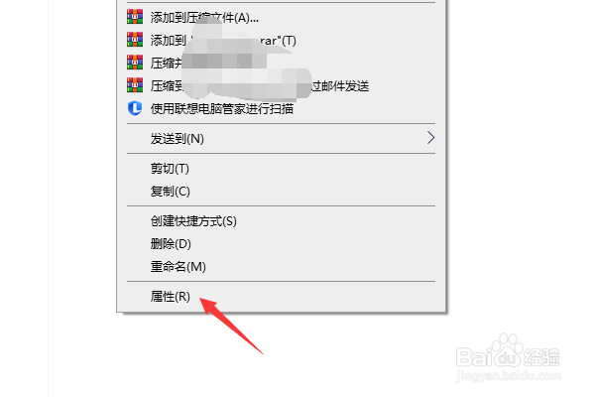Choose 添加到压缩文件(A)... from the menu
This screenshot has width=595, height=397.
pos(281,18)
